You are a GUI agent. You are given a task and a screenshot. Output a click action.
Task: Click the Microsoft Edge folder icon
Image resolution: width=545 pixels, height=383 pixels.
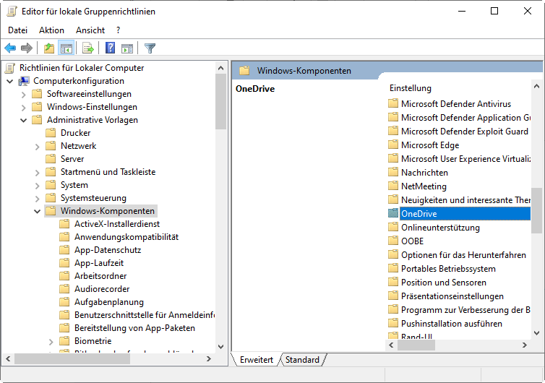(393, 145)
